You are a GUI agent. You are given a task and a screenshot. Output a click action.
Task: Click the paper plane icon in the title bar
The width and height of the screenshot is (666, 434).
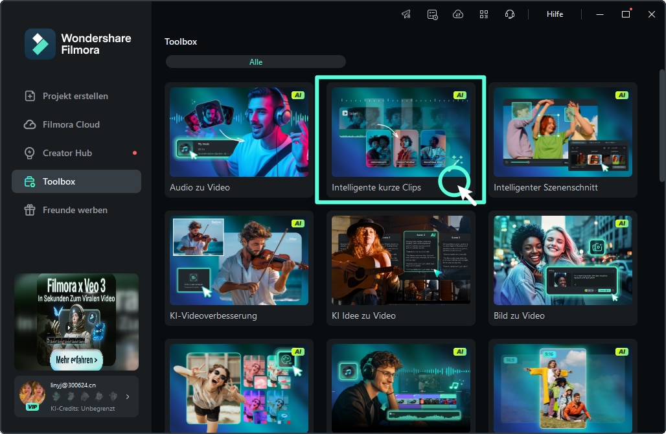(x=406, y=14)
